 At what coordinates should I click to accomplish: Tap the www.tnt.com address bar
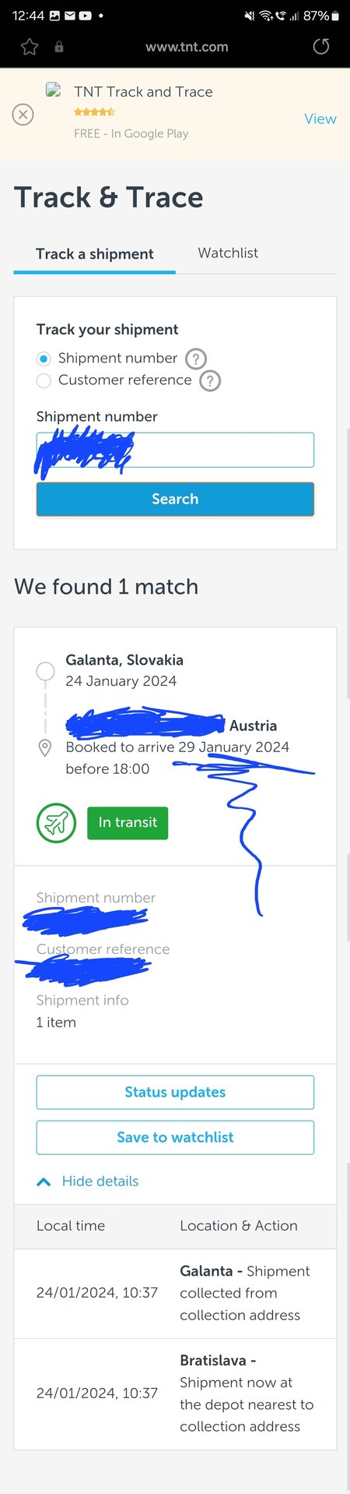(x=187, y=47)
